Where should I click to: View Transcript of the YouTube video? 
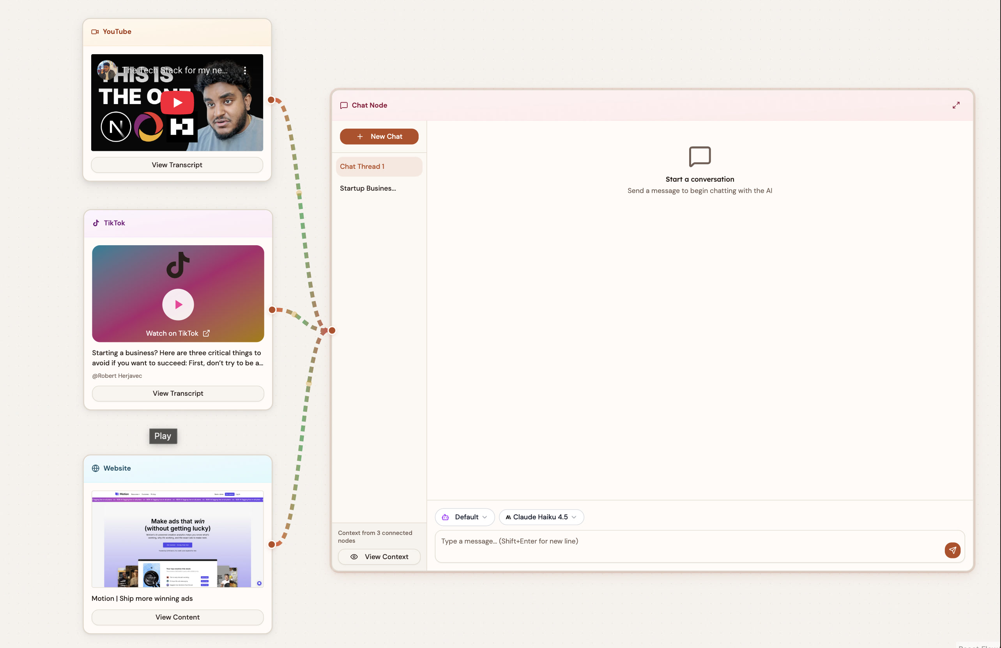177,165
